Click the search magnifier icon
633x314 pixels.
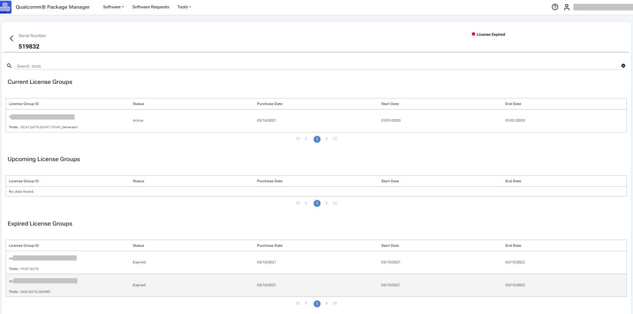9,66
